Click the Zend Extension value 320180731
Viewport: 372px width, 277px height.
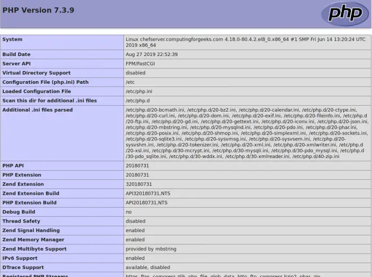[139, 184]
